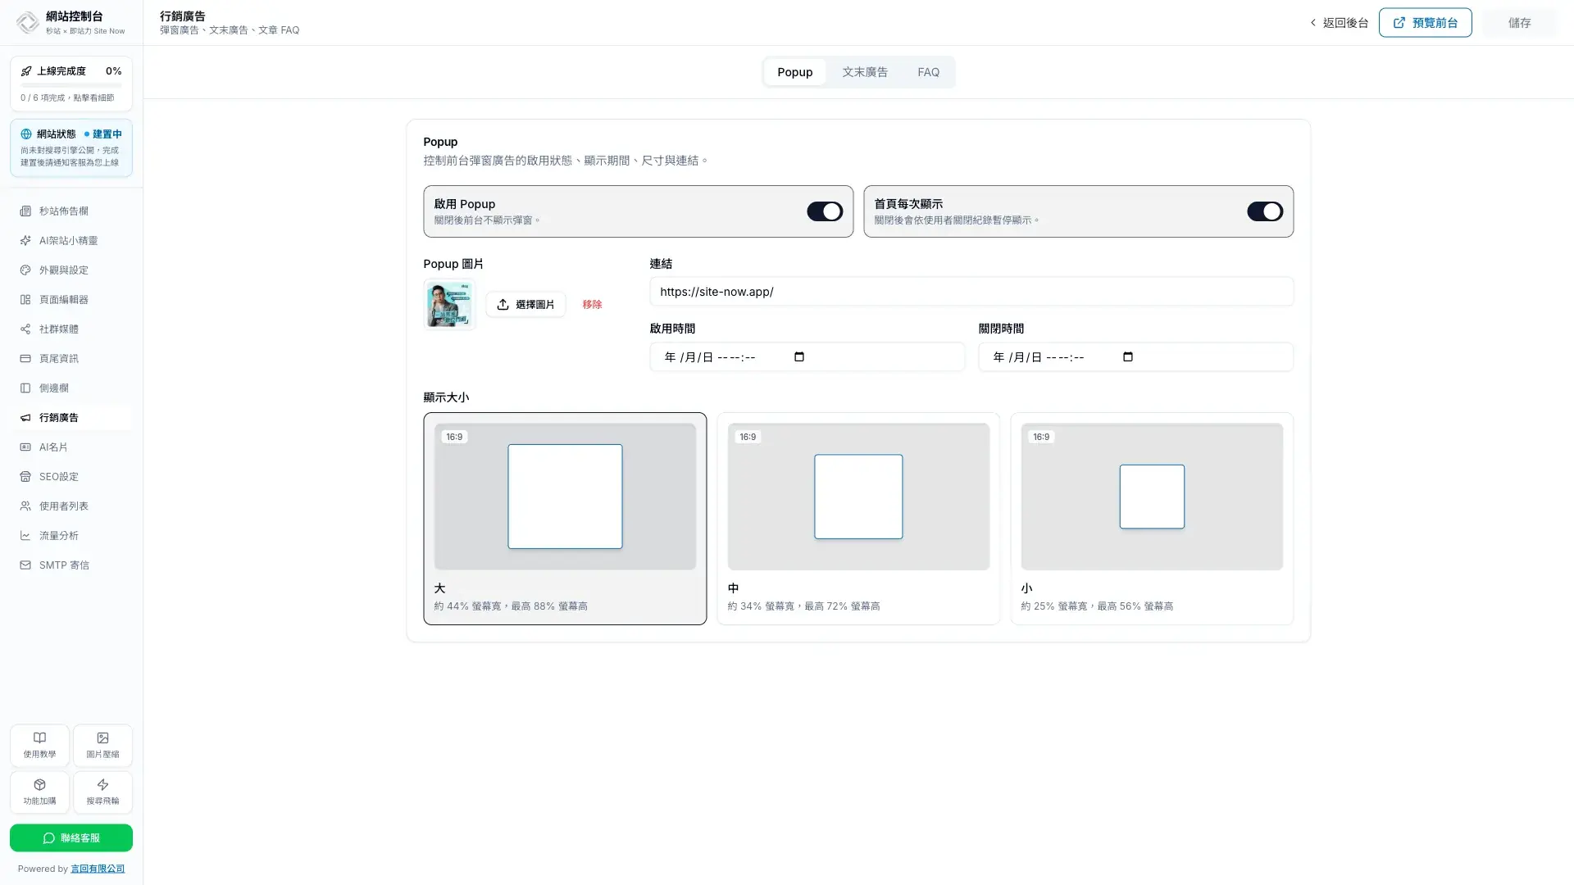1574x885 pixels.
Task: Click the 選擇圖片 upload button
Action: point(525,304)
